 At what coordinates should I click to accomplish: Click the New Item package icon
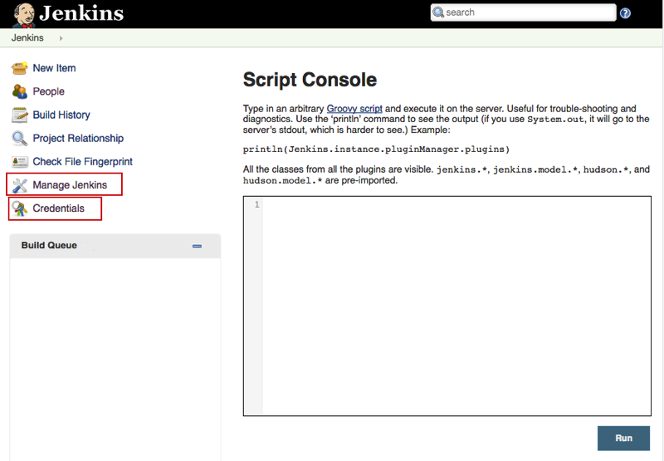[20, 68]
